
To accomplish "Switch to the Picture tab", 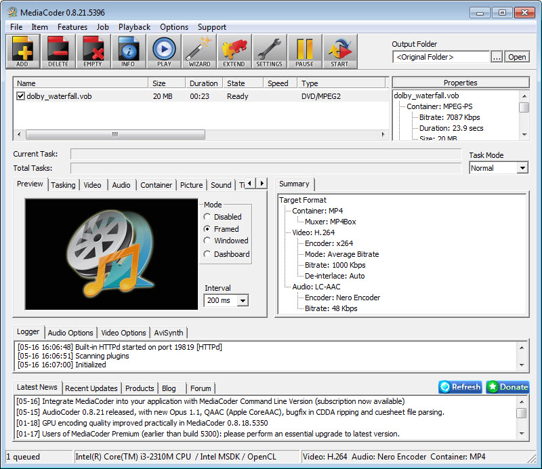I will 192,185.
